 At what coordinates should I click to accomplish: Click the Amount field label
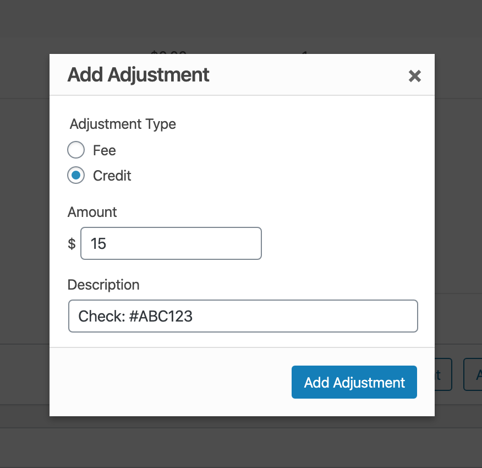92,212
